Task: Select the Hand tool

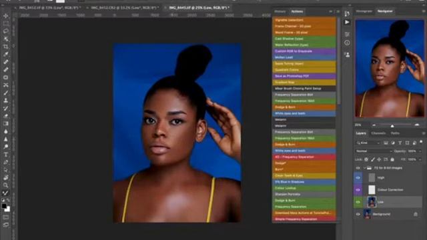Action: [6, 178]
